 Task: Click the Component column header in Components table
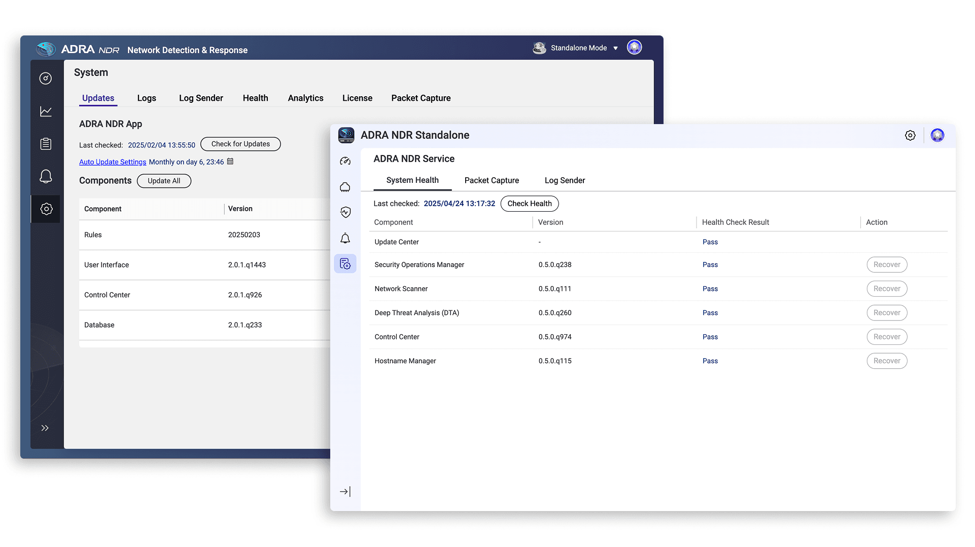tap(103, 209)
